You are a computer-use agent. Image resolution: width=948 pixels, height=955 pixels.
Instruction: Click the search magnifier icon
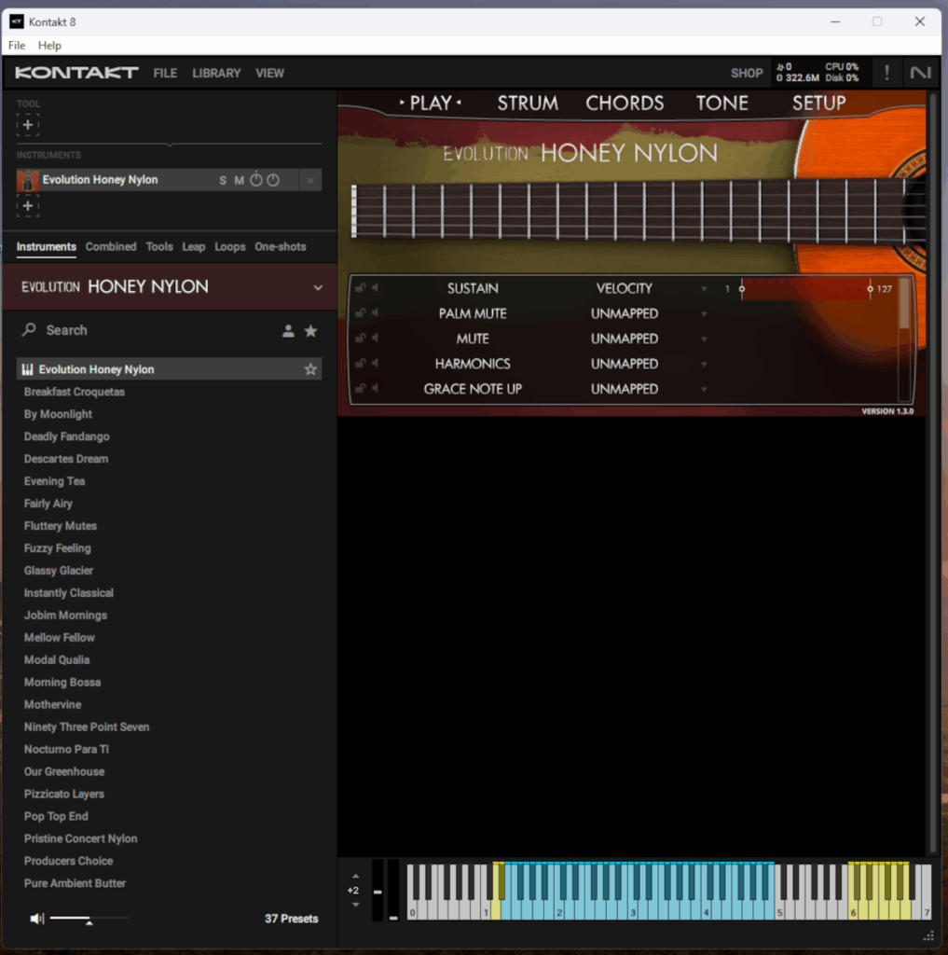click(29, 329)
